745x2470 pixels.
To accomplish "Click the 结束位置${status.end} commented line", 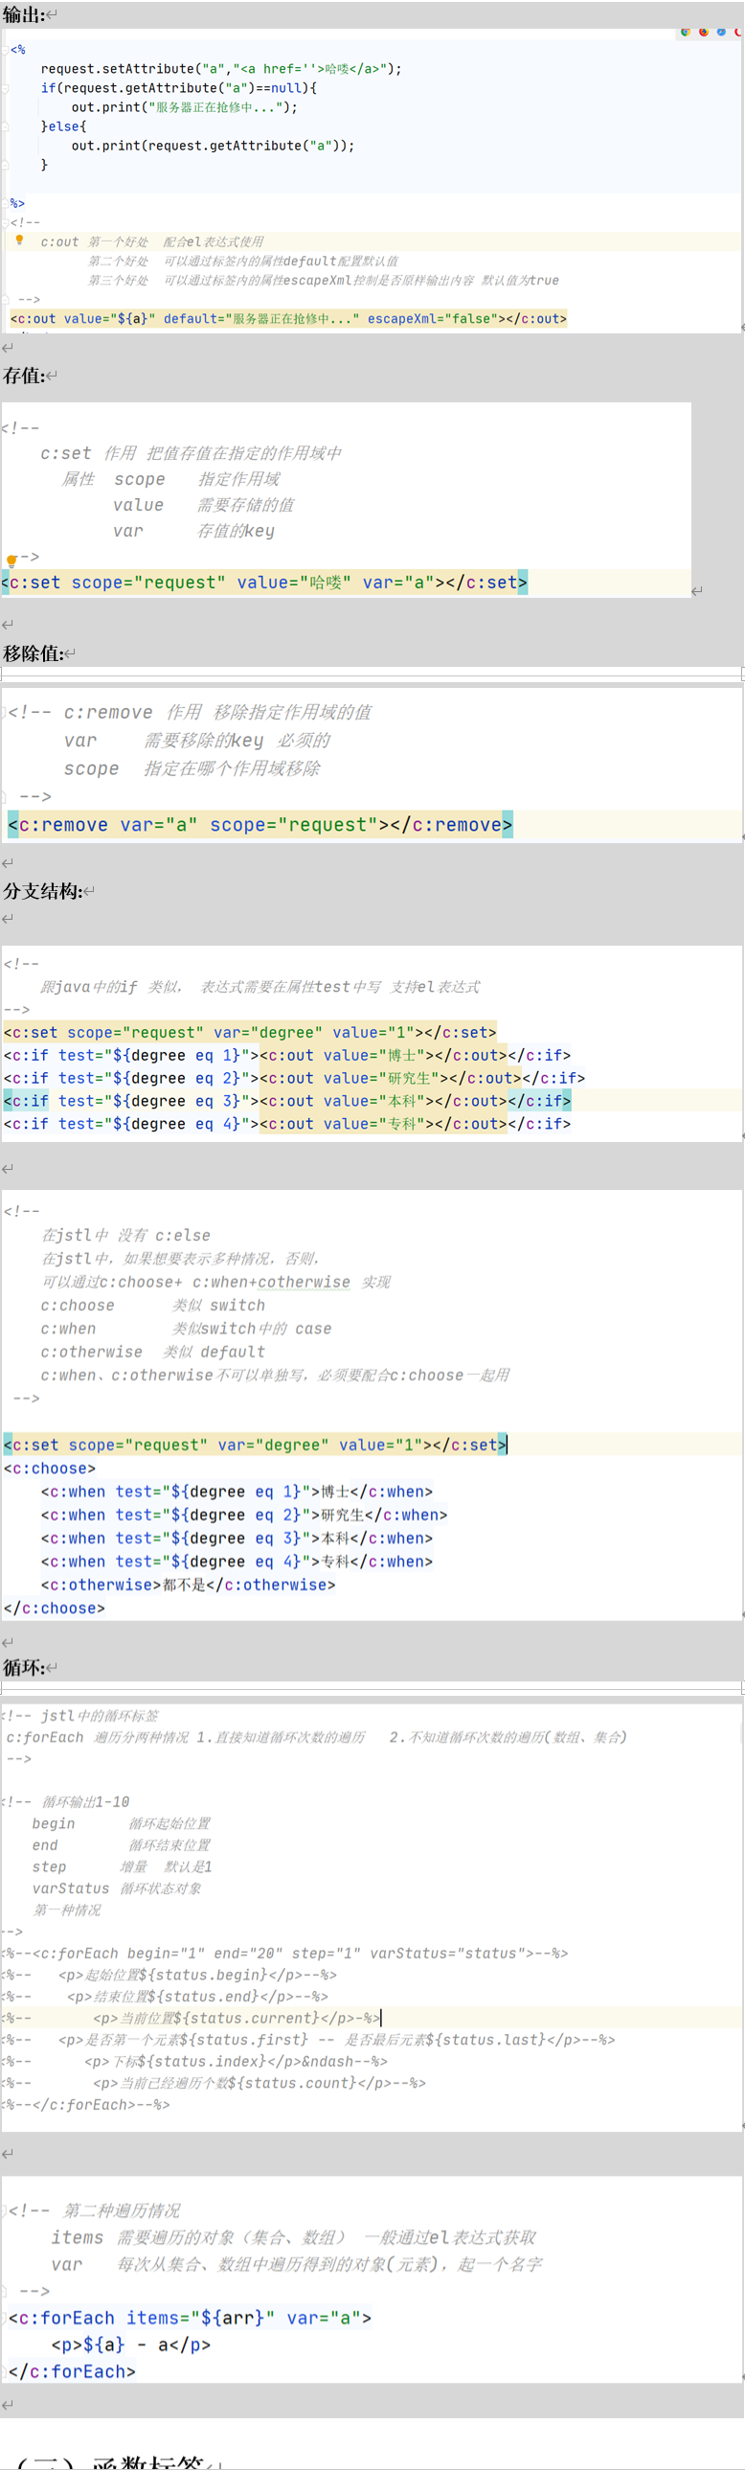I will (165, 1997).
